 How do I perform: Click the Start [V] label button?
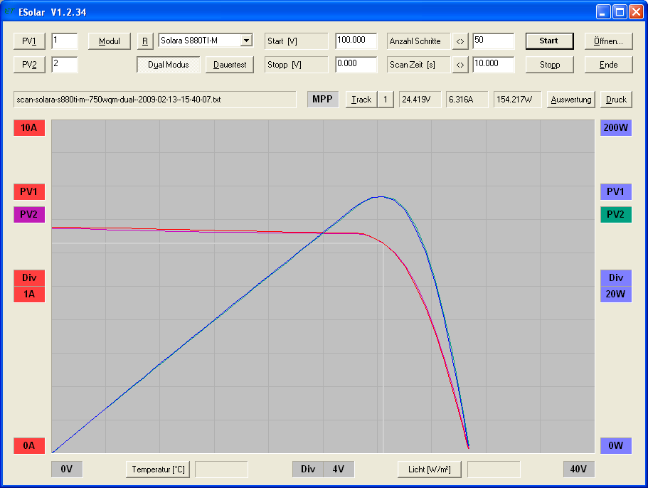(x=296, y=41)
